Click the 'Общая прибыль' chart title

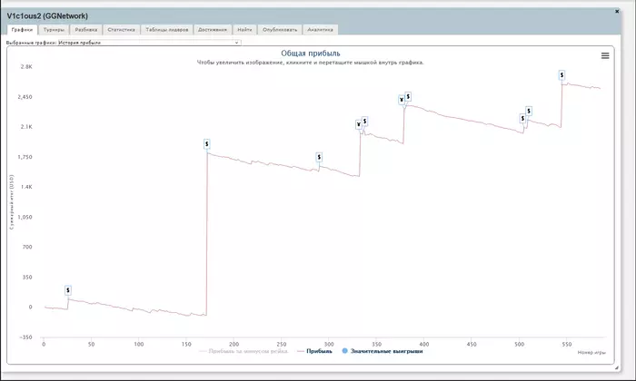pyautogui.click(x=311, y=54)
